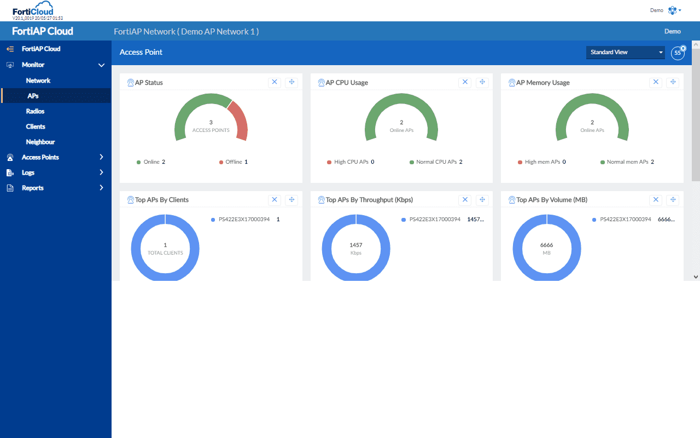
Task: Expand the Logs menu chevron
Action: 101,172
